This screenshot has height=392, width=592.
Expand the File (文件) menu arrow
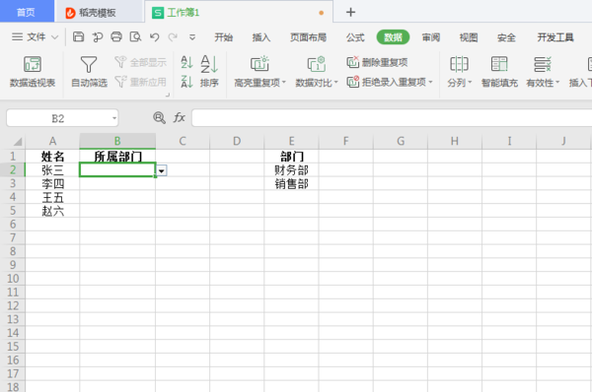coord(54,37)
